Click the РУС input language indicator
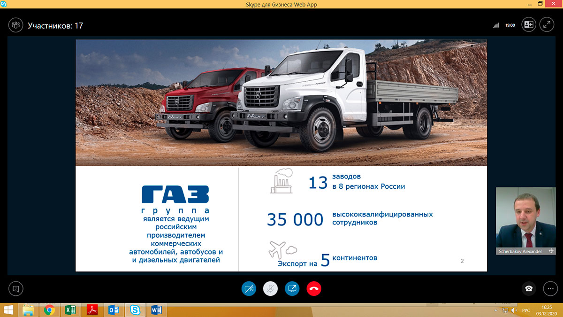The height and width of the screenshot is (317, 563). coord(526,310)
